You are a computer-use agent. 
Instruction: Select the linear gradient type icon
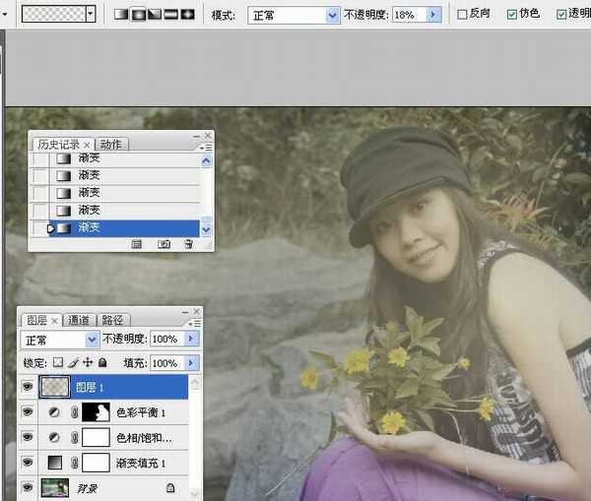[121, 15]
